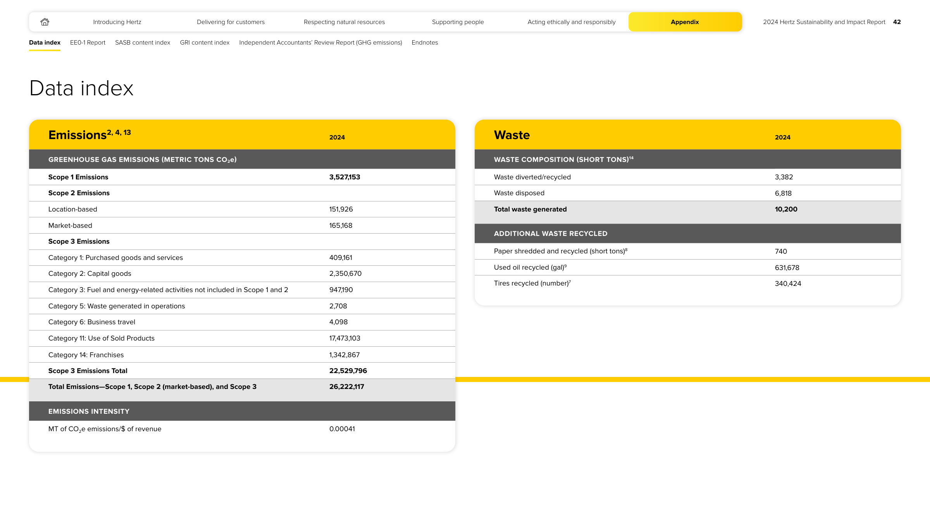Open Independent Accountants' Review Report link
Viewport: 930px width, 523px height.
pyautogui.click(x=320, y=43)
